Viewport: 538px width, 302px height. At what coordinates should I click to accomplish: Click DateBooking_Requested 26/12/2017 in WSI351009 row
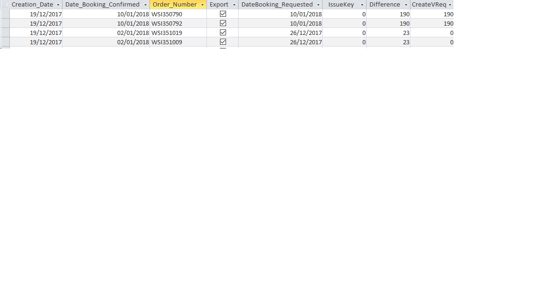click(x=280, y=42)
